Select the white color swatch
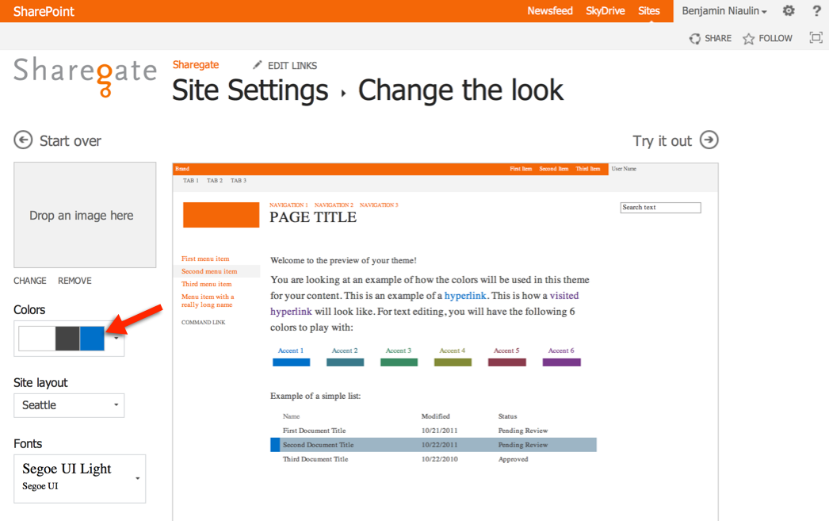The image size is (829, 521). [37, 339]
